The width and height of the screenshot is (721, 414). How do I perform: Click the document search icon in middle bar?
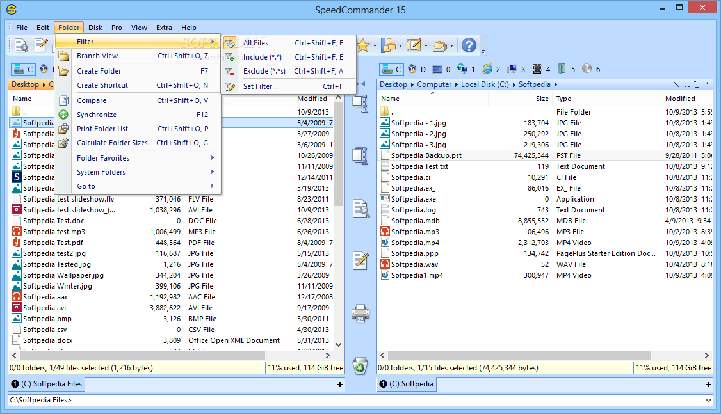pos(361,209)
